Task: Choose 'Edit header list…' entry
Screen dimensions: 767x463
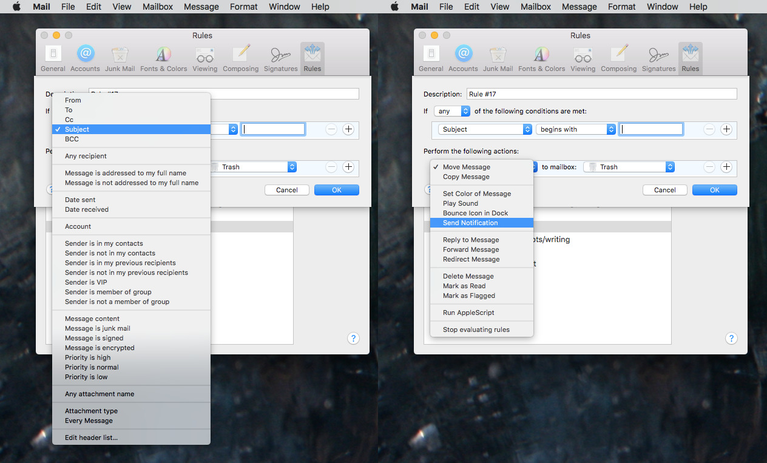Action: tap(131, 438)
